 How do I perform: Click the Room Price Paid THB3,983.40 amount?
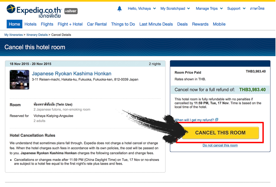(255, 72)
